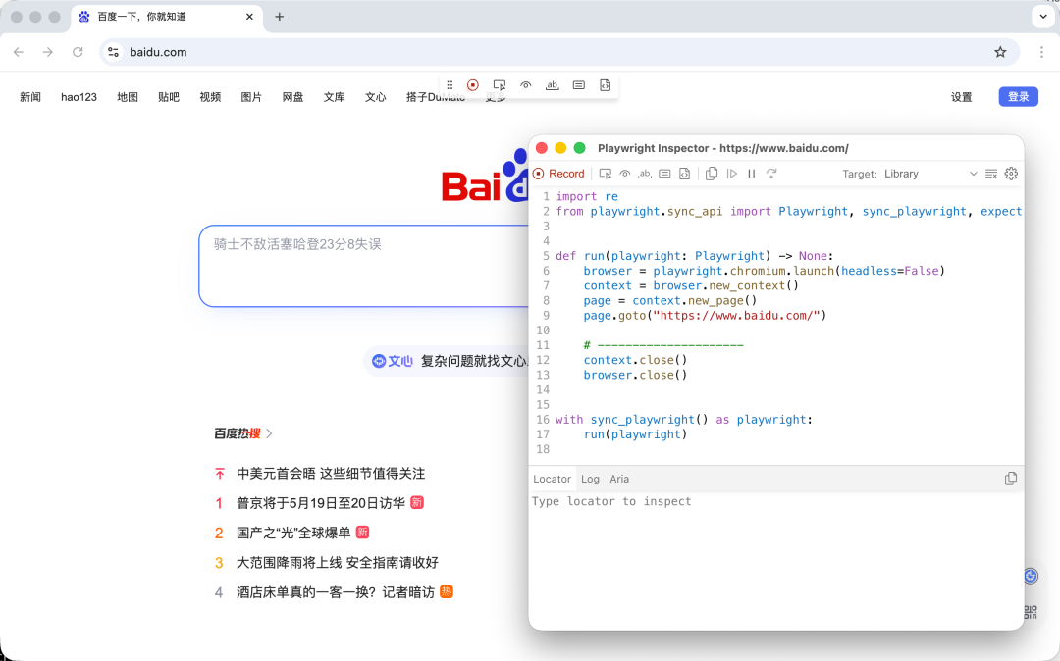Screen dimensions: 1060x661
Task: Close the 百度一下 tab
Action: (x=249, y=17)
